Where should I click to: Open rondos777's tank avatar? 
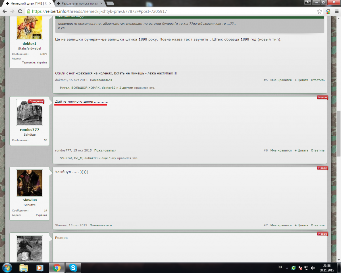30,112
